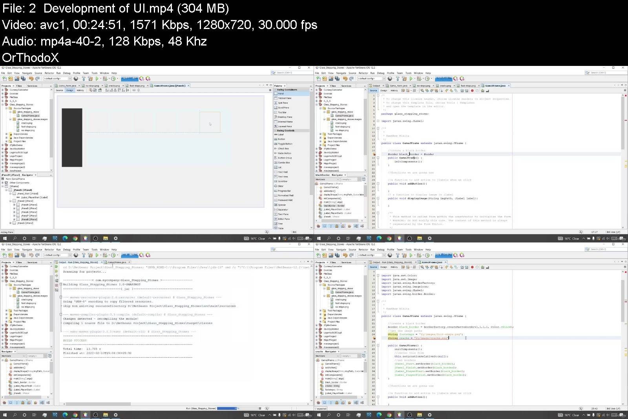Viewport: 628px width, 419px height.
Task: Select Toggle Button control in Palette
Action: click(x=292, y=144)
